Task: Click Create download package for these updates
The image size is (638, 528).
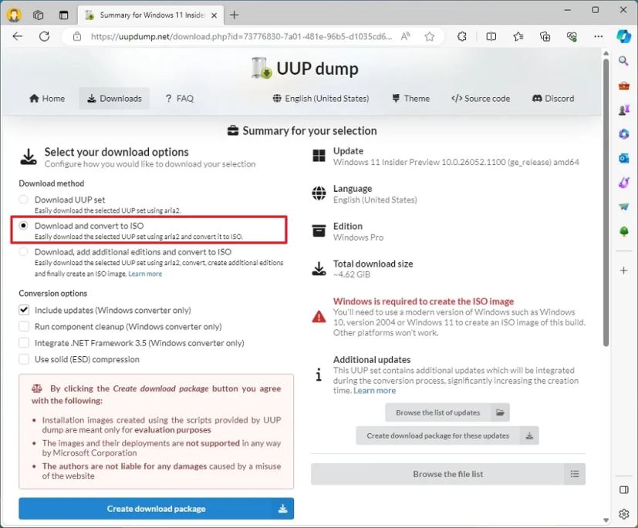Action: [x=447, y=436]
